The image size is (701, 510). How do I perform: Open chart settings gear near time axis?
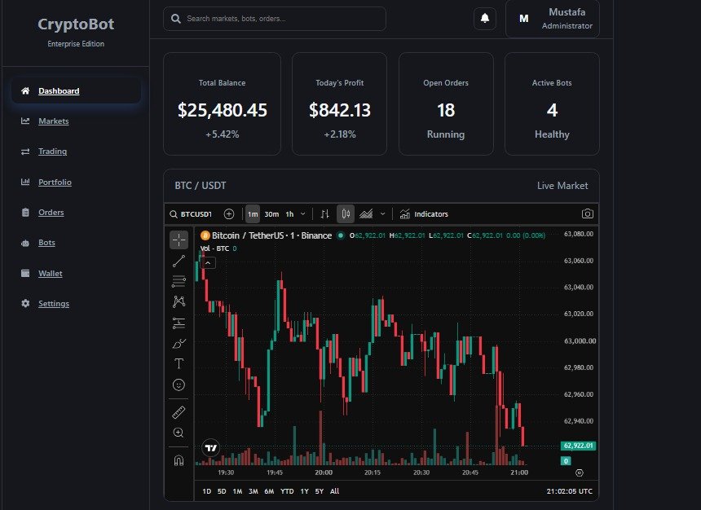click(580, 473)
